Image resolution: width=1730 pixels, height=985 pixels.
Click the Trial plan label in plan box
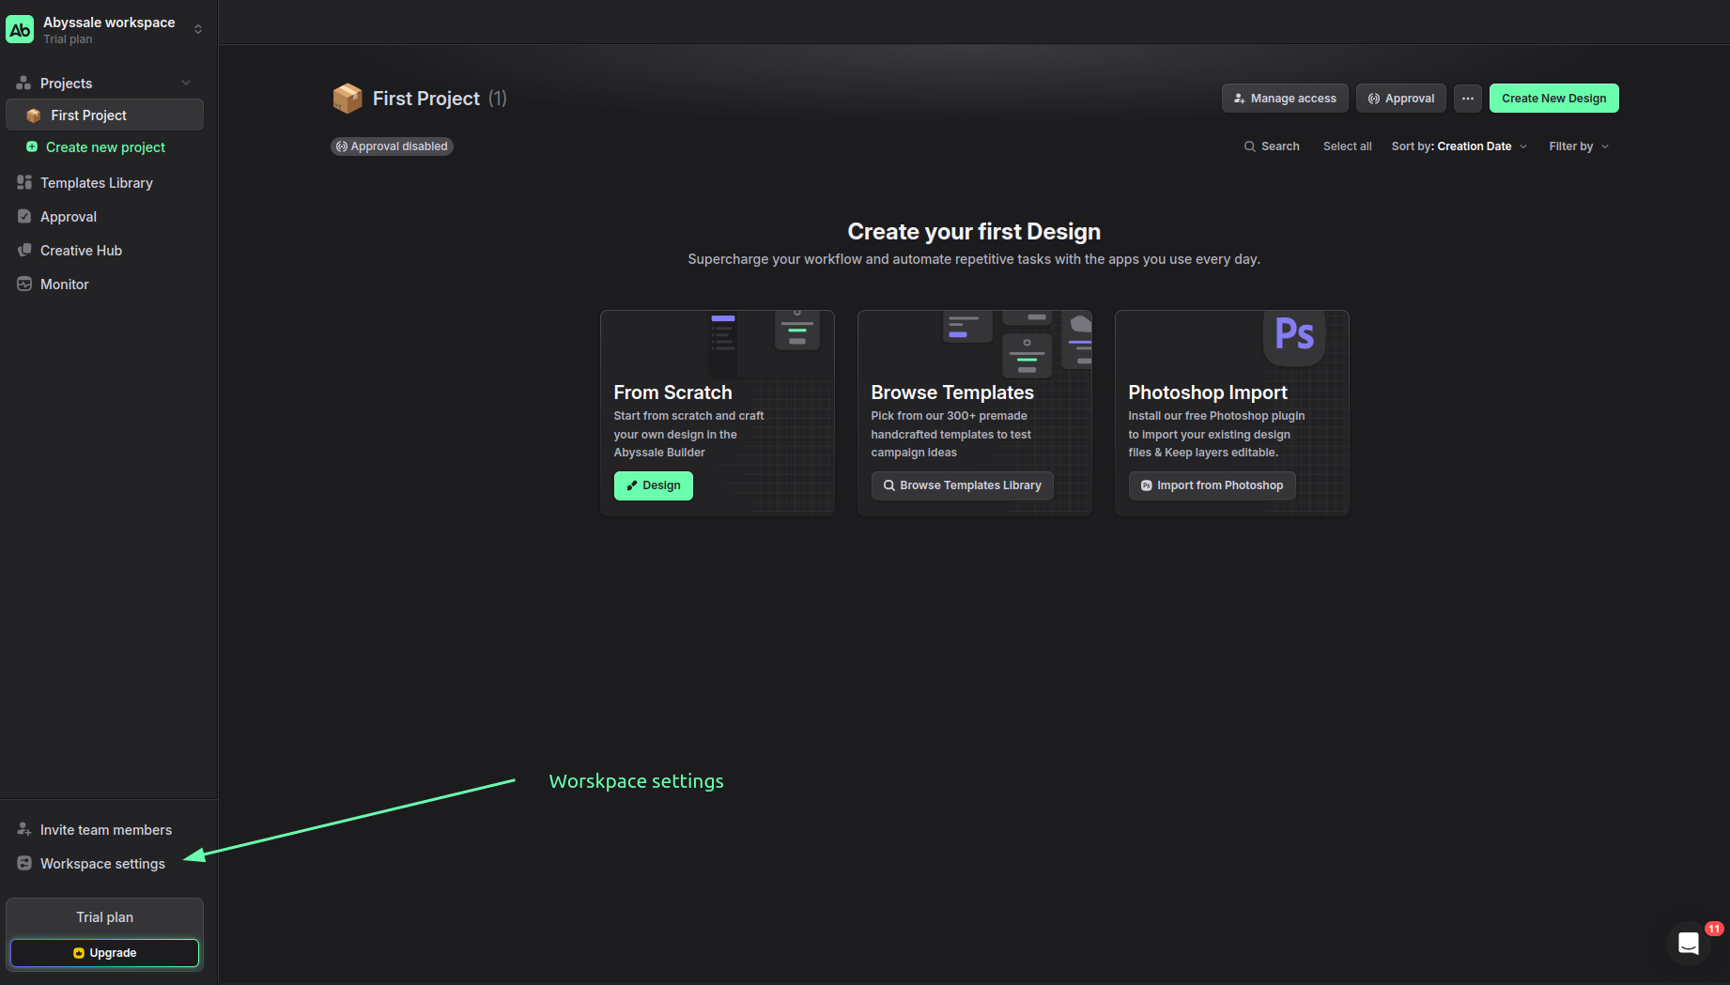pos(104,917)
